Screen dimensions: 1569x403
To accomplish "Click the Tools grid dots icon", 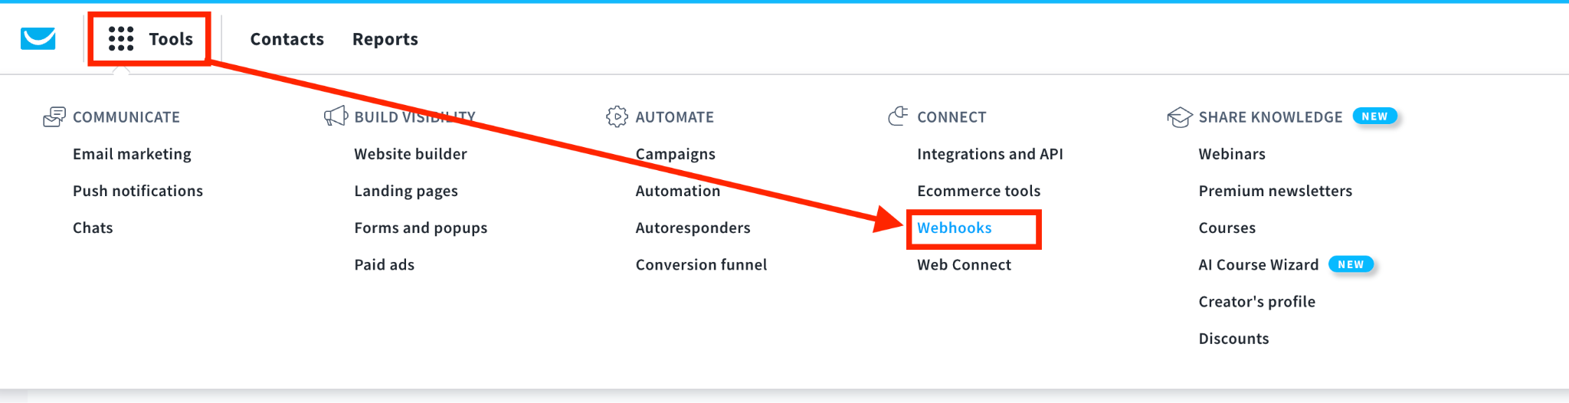I will [121, 38].
